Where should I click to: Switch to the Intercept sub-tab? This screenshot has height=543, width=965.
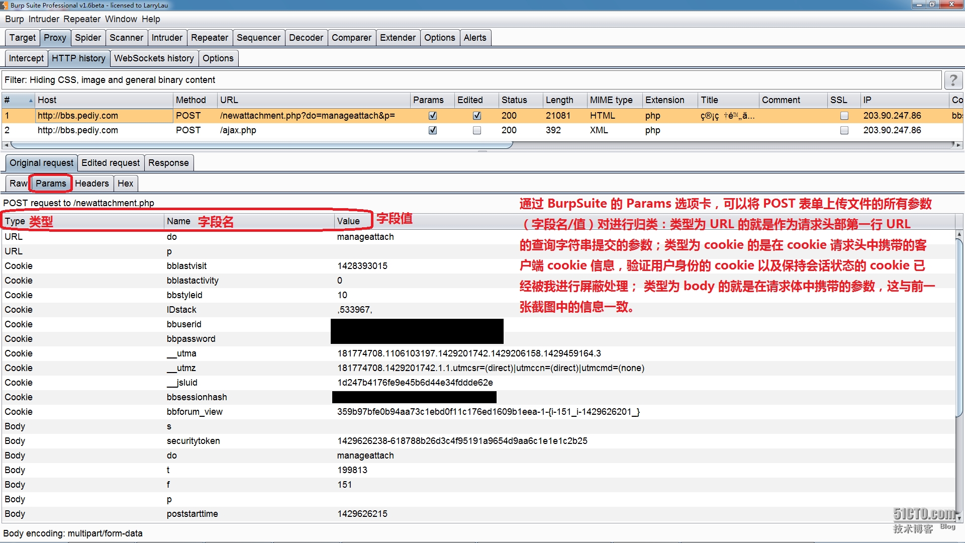pos(26,58)
